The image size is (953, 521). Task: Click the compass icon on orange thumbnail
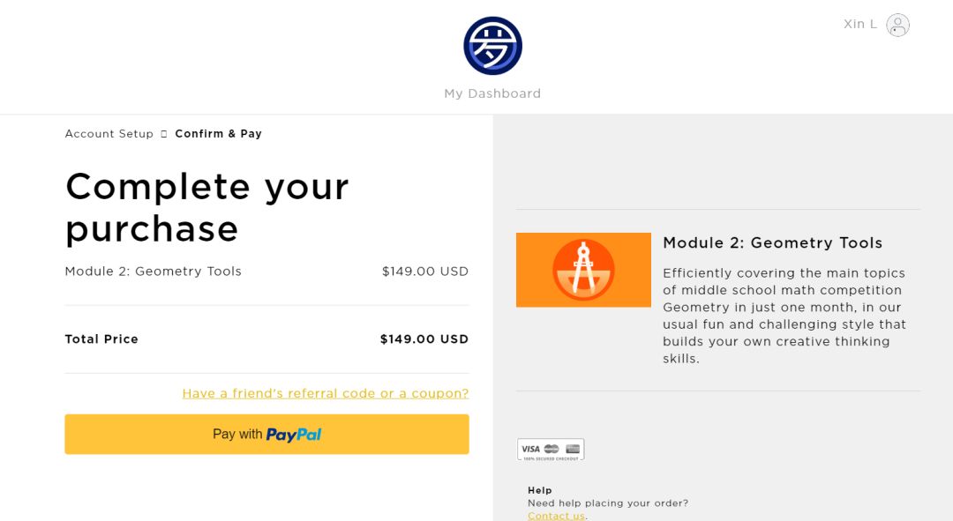coord(583,269)
